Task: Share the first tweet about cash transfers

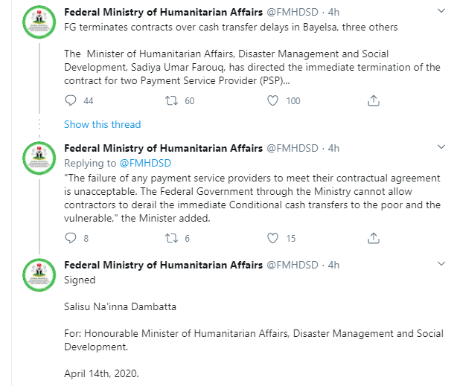Action: (x=374, y=101)
